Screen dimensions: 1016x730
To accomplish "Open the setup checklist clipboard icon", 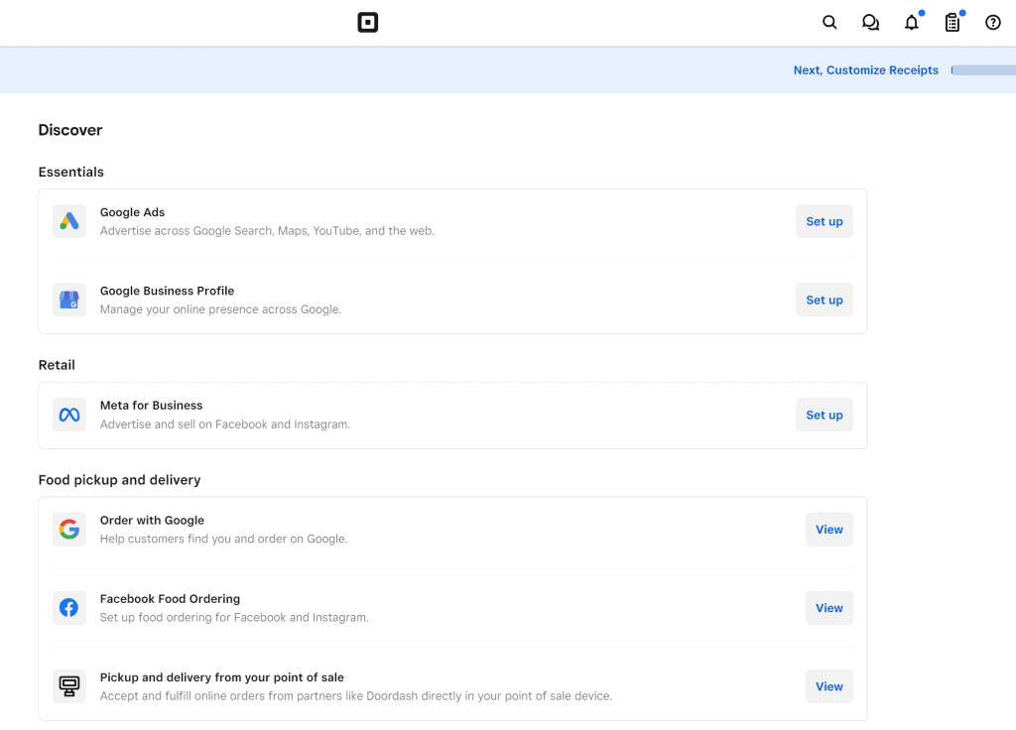I will (952, 23).
